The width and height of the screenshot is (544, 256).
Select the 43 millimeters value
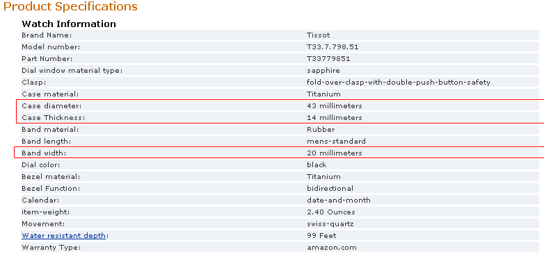335,106
